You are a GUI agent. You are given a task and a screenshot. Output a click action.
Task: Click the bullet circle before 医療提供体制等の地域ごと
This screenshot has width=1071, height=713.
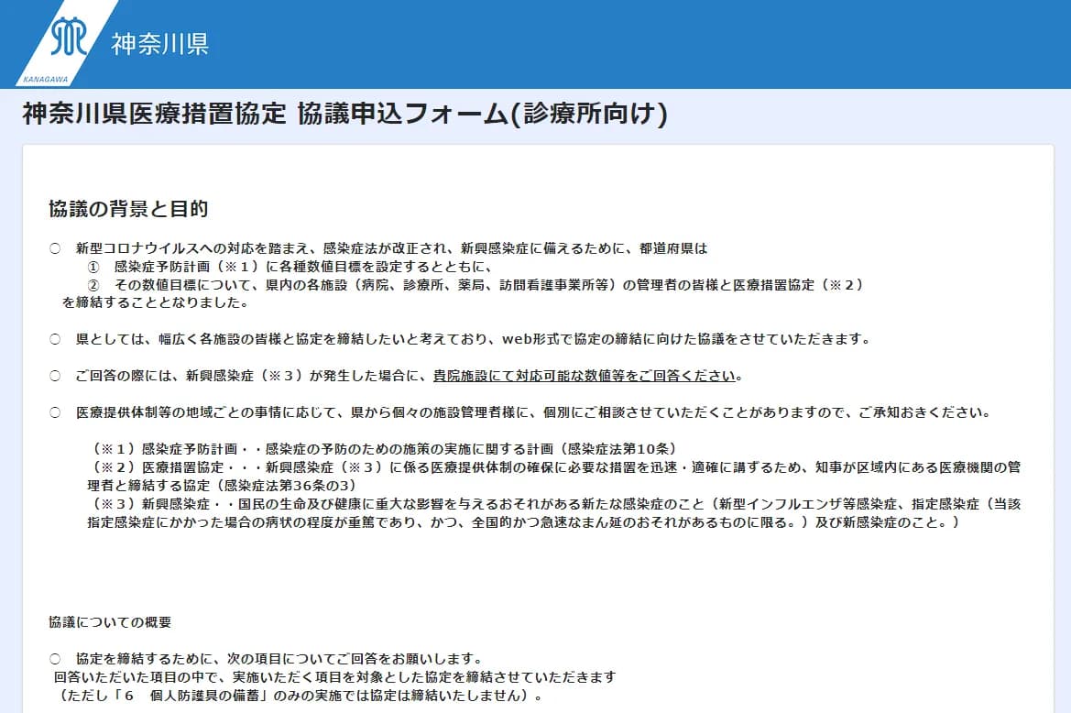coord(55,412)
